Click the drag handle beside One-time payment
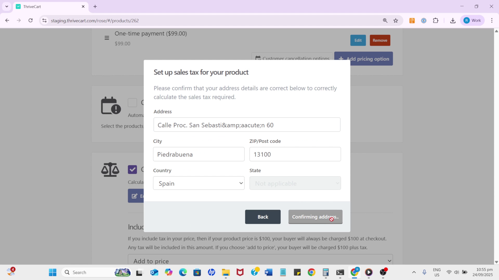 [107, 38]
